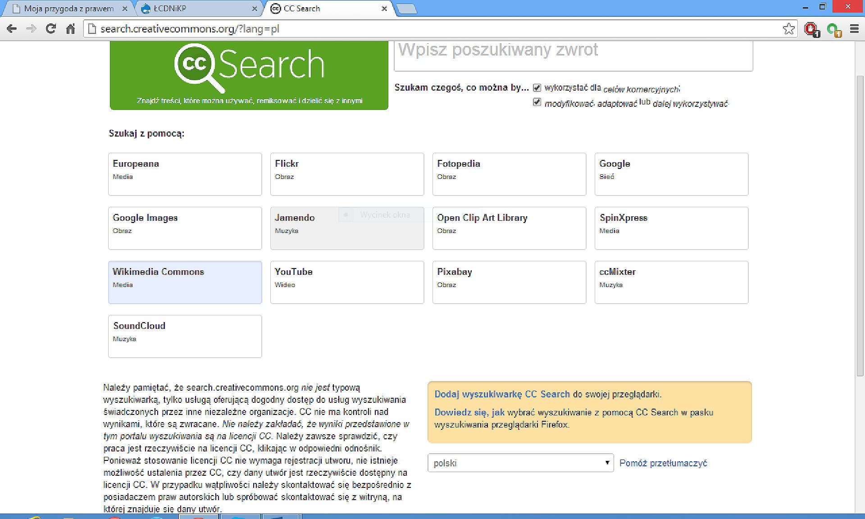Click the browser forward arrow
This screenshot has width=865, height=519.
31,29
